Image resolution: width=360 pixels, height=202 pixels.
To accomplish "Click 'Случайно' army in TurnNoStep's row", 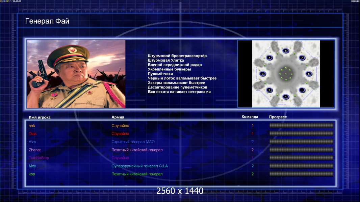I will (x=120, y=158).
